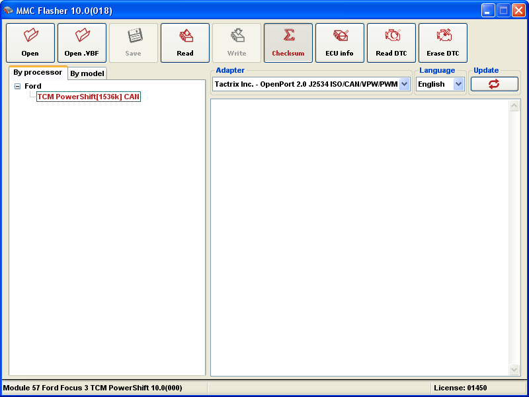
Task: Click the log area scrollbar down arrow
Action: point(514,369)
